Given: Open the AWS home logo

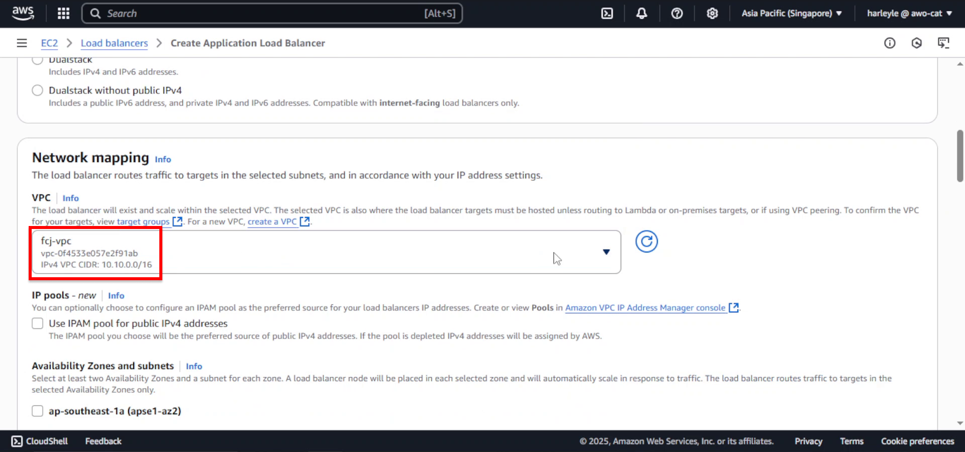Looking at the screenshot, I should pyautogui.click(x=23, y=13).
